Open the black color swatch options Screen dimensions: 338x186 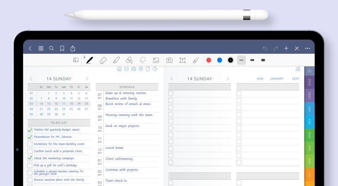coord(231,60)
